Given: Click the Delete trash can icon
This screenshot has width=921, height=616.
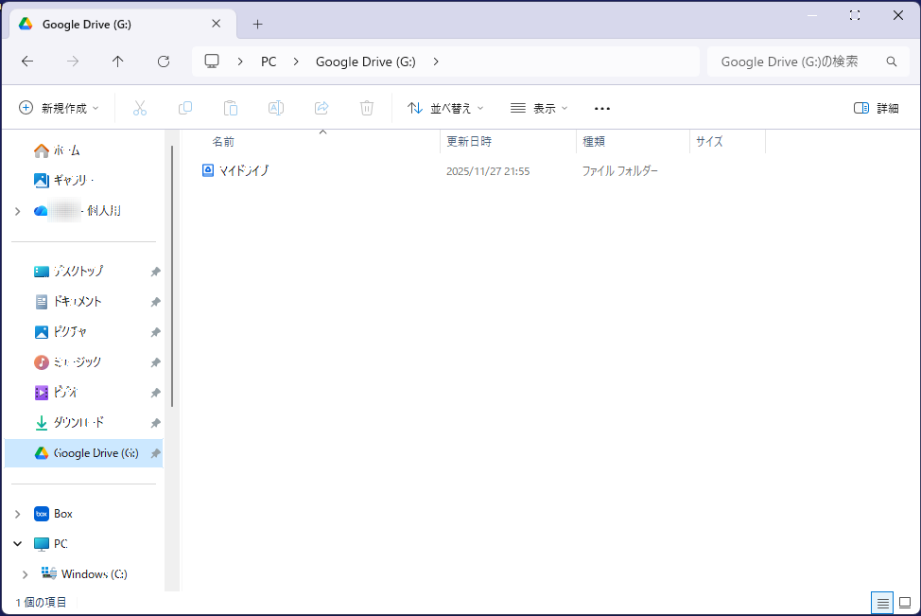Looking at the screenshot, I should [367, 108].
